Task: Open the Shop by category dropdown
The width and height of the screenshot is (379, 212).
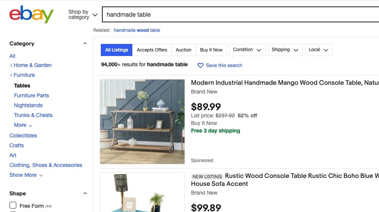Action: click(x=83, y=14)
